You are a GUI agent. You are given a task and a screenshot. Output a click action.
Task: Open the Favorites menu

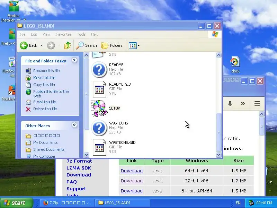coord(64,34)
